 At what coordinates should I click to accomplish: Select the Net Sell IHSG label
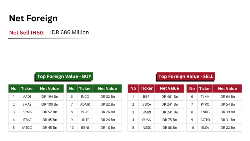coord(26,33)
